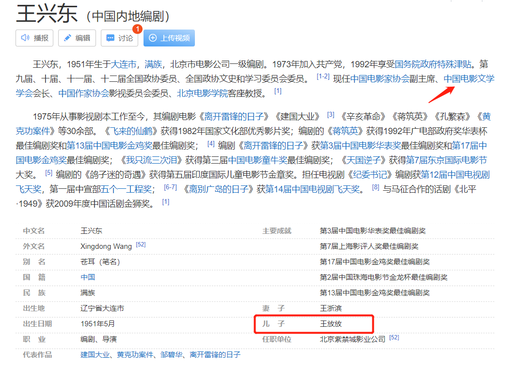Click the 王浙滨 wife value
The height and width of the screenshot is (366, 511).
[331, 308]
